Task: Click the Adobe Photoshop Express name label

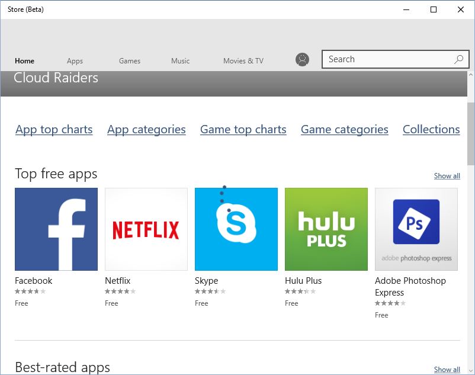Action: (410, 287)
